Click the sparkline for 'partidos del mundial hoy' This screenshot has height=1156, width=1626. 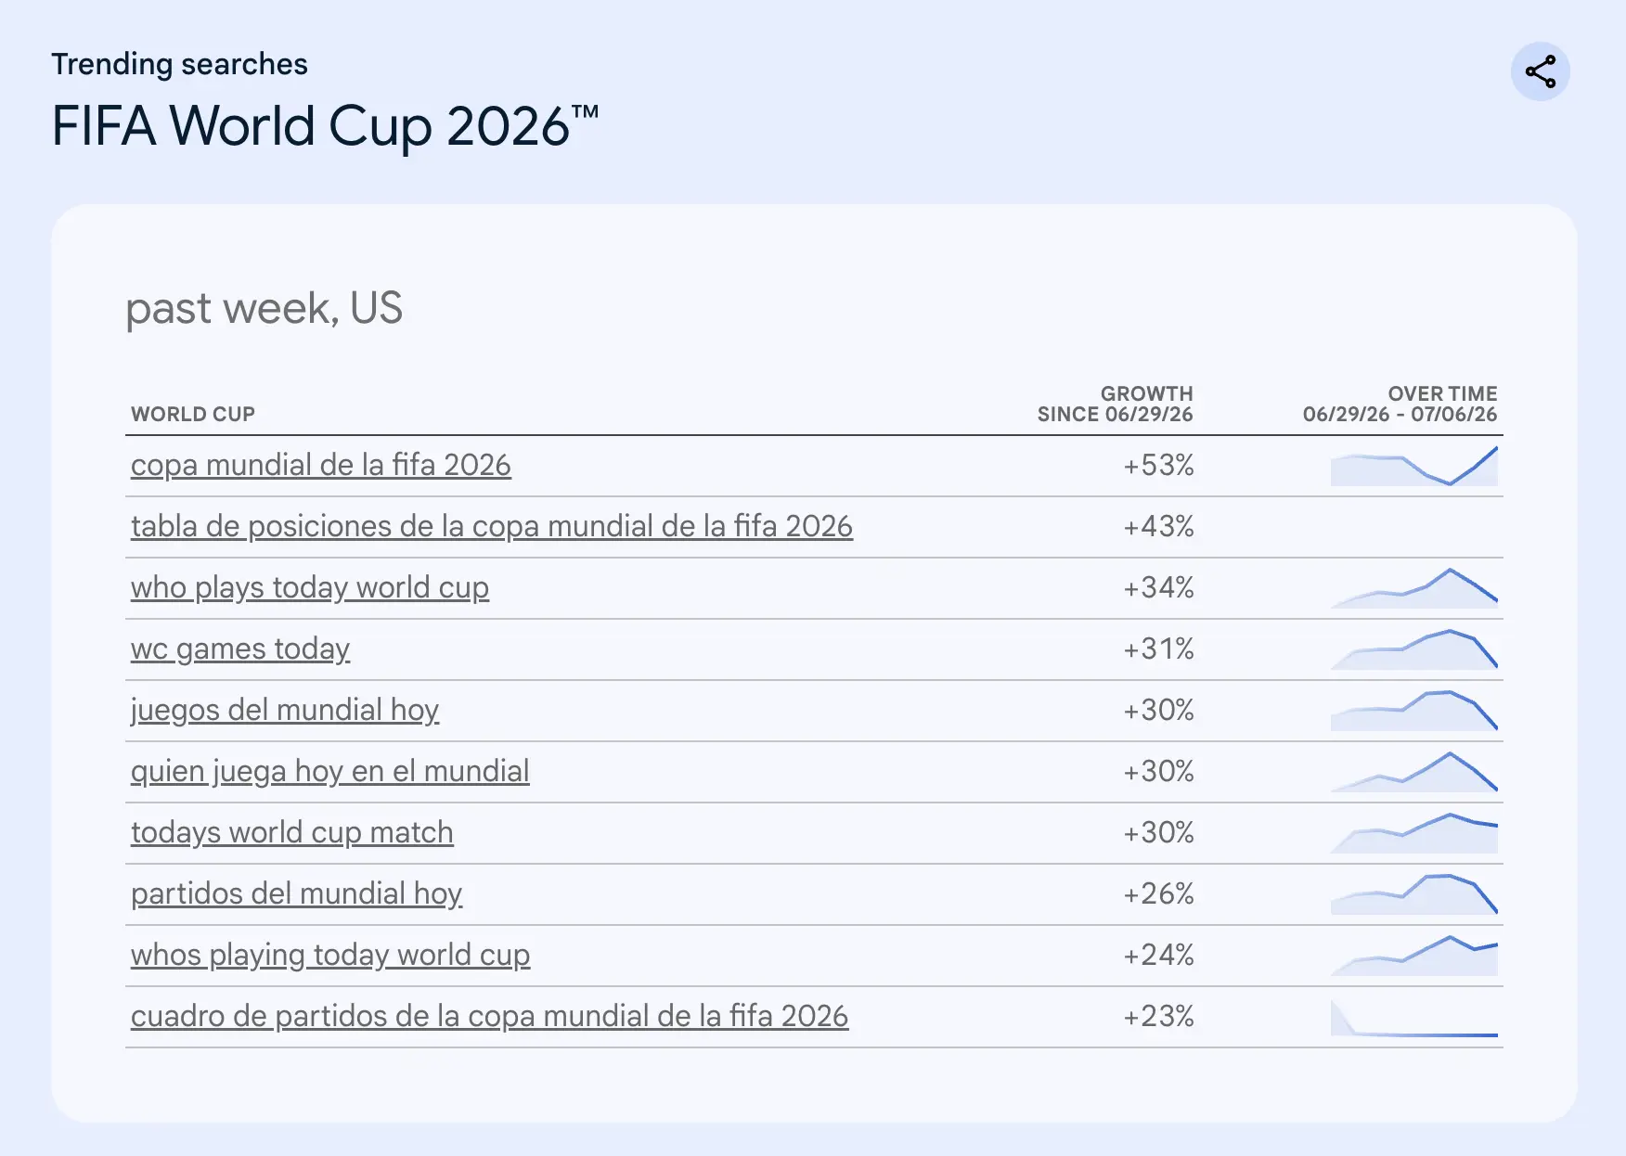[x=1414, y=894]
